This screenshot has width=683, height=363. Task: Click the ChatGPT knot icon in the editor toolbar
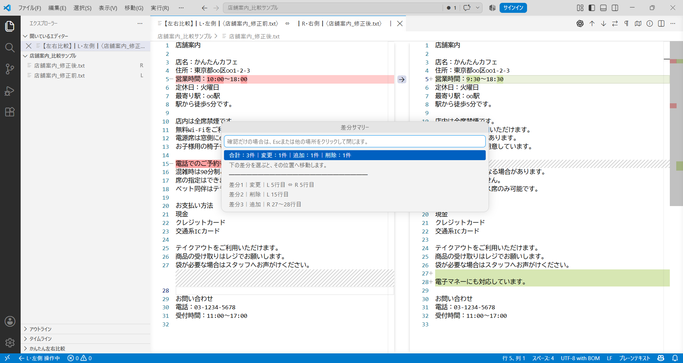coord(580,23)
